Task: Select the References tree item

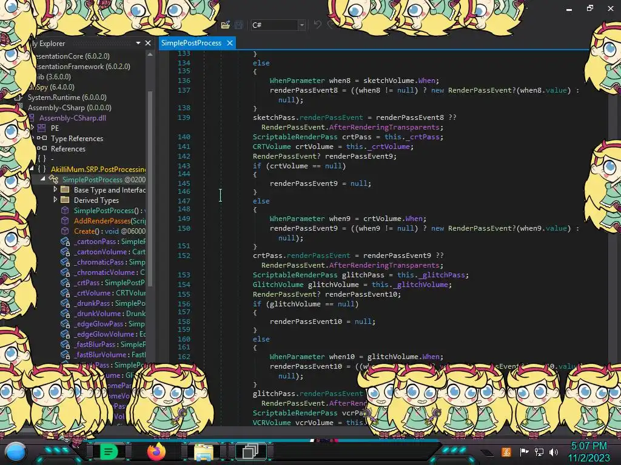Action: [x=68, y=149]
